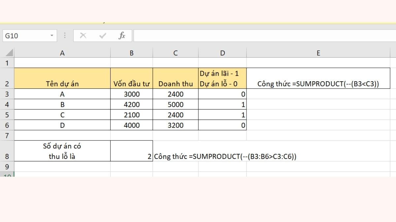This screenshot has height=222, width=396.
Task: Select column D header
Action: coord(222,53)
